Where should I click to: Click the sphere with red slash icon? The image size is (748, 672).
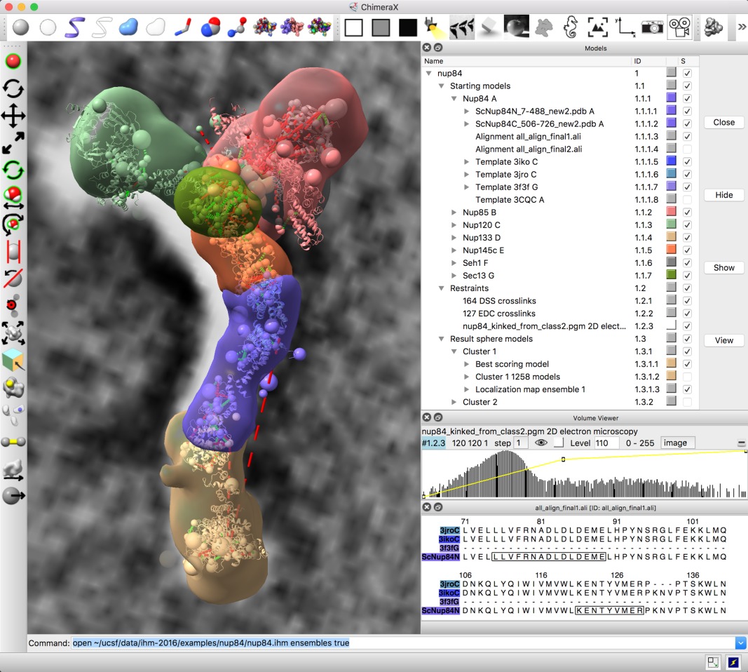click(13, 278)
